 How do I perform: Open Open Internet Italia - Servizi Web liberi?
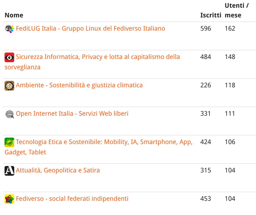click(72, 114)
